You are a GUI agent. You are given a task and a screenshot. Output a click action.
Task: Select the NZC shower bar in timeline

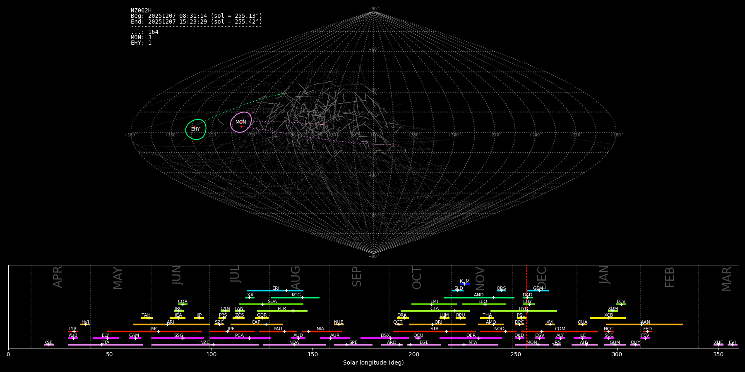click(x=205, y=345)
